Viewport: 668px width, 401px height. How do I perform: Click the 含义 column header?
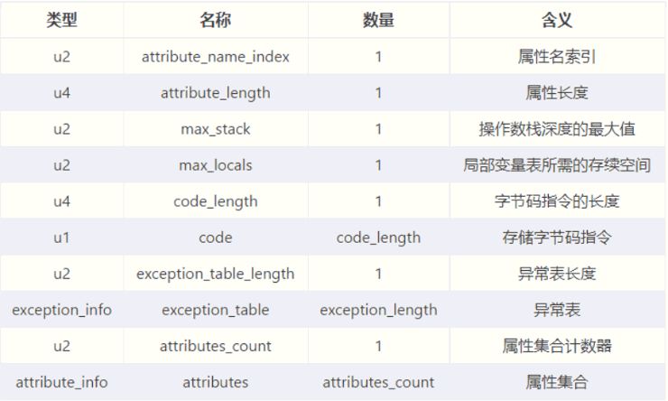(x=557, y=20)
